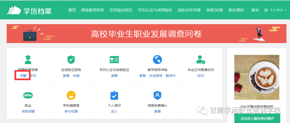Go to 首页 in the navigation bar
The image size is (290, 123).
point(72,10)
